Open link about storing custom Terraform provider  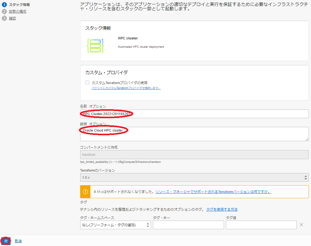126,88
